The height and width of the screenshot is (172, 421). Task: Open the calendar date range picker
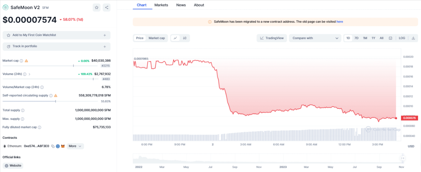point(391,38)
